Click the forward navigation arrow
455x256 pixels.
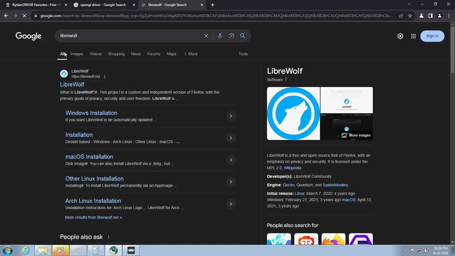pyautogui.click(x=15, y=16)
